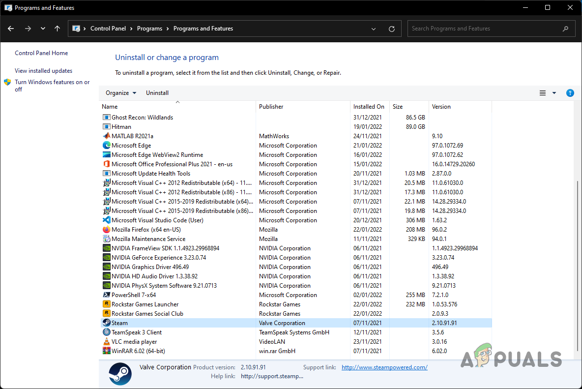Open the Organize dropdown menu

(x=121, y=93)
